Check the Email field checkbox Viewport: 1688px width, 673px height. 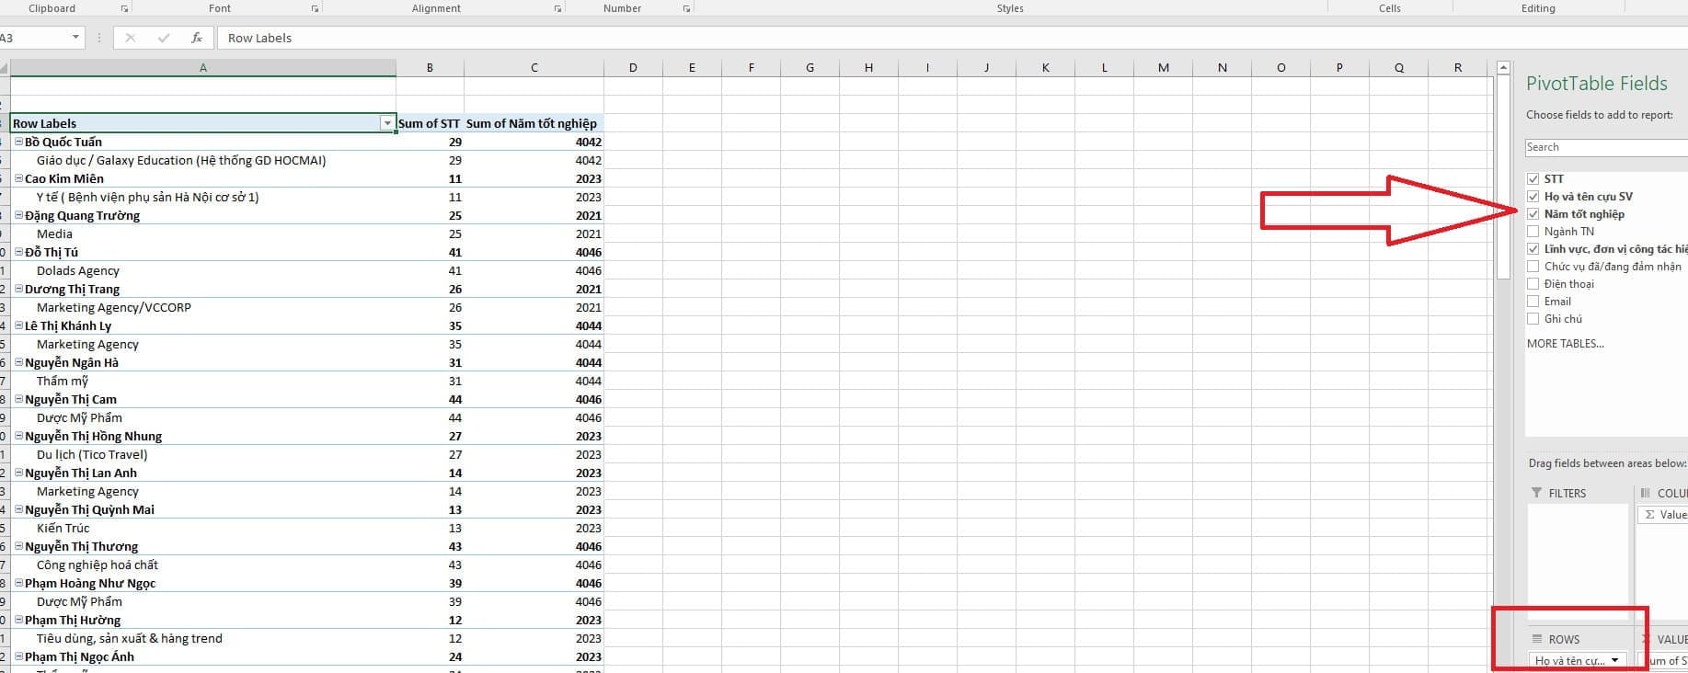[1533, 301]
